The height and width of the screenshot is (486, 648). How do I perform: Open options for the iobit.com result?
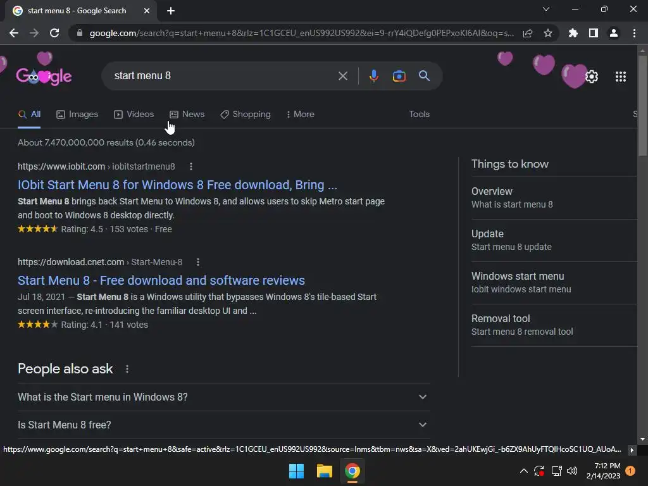pos(191,166)
